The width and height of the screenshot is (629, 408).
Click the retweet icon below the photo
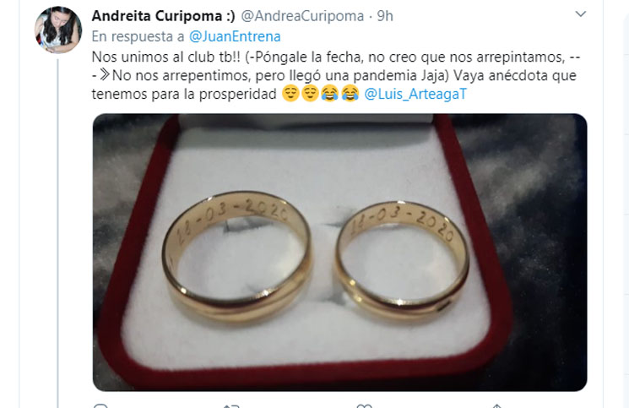point(232,406)
